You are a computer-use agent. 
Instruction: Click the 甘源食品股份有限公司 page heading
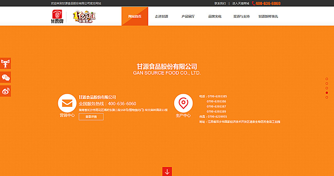pos(167,66)
